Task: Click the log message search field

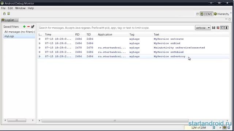Action: [x=116, y=28]
